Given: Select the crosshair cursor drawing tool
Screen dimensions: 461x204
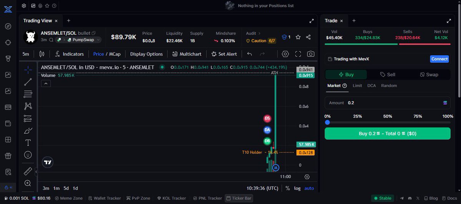Looking at the screenshot, I should (x=28, y=69).
